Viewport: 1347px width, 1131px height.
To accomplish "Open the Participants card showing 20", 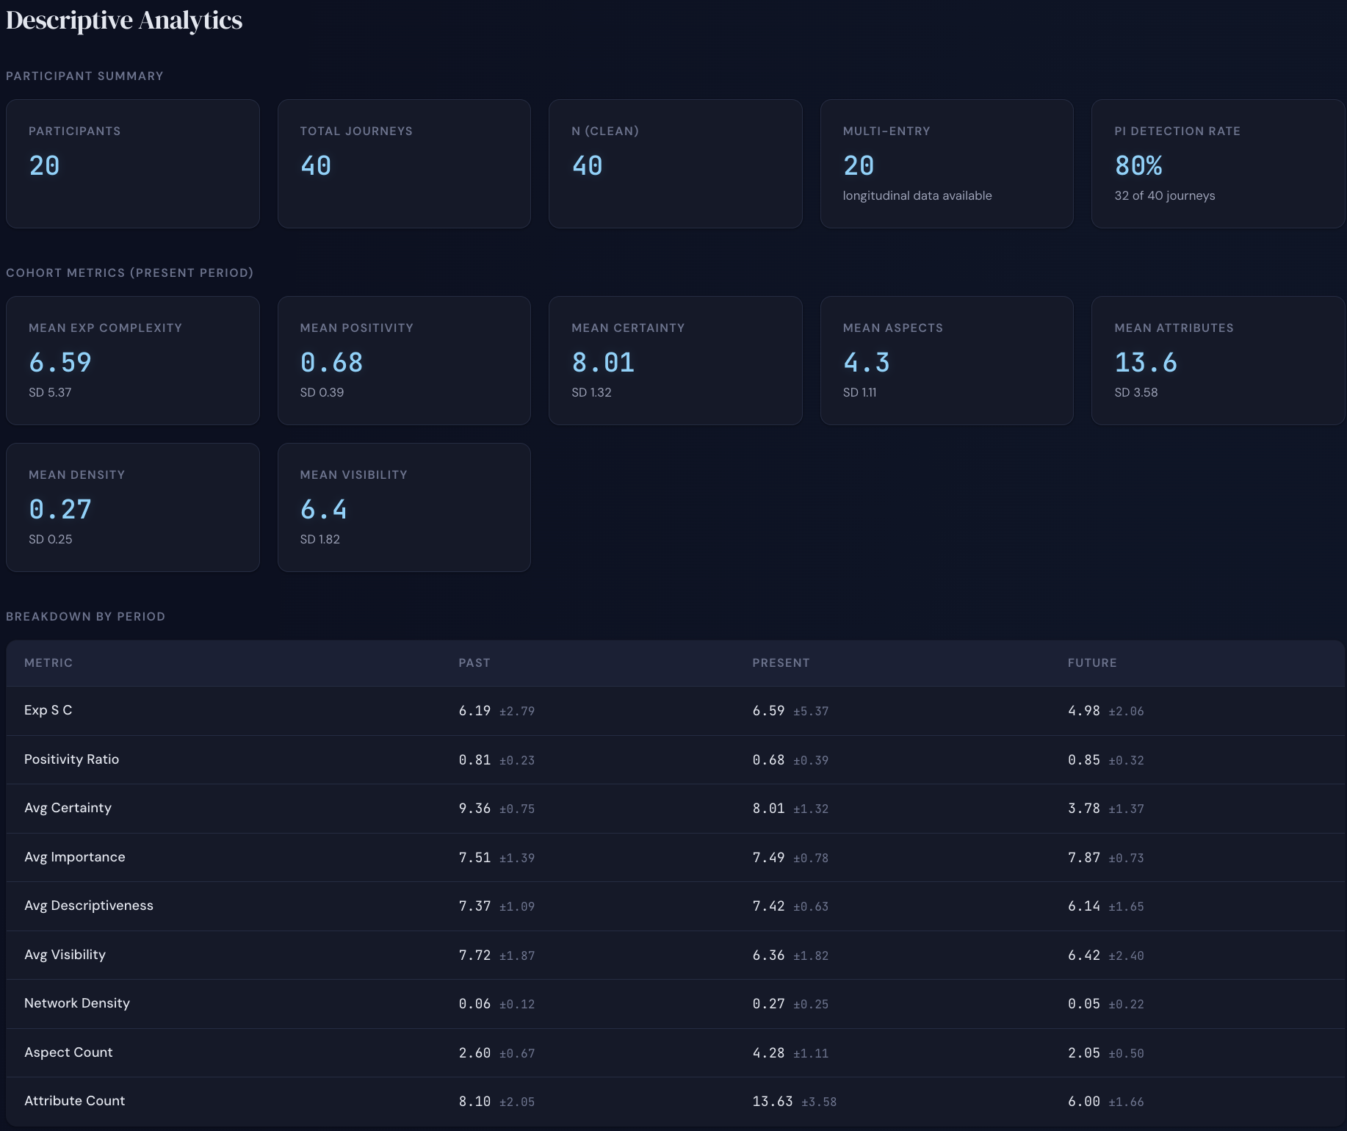I will (x=133, y=164).
